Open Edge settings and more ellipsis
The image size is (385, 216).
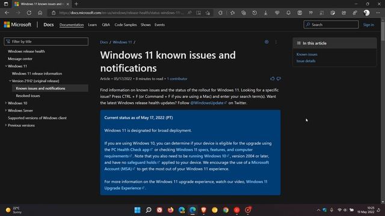tap(378, 13)
